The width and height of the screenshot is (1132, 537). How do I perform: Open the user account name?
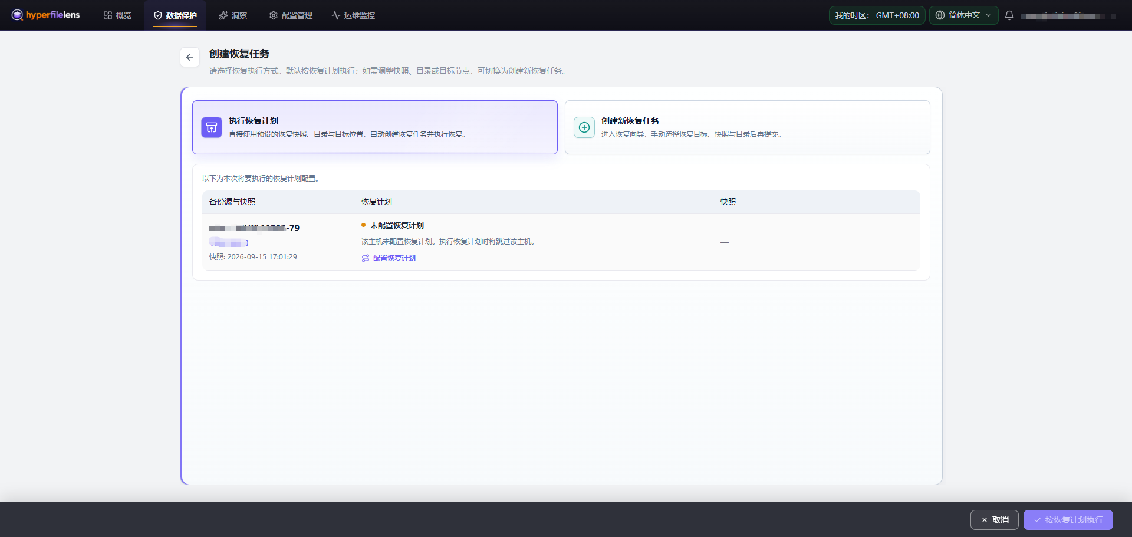point(1068,16)
